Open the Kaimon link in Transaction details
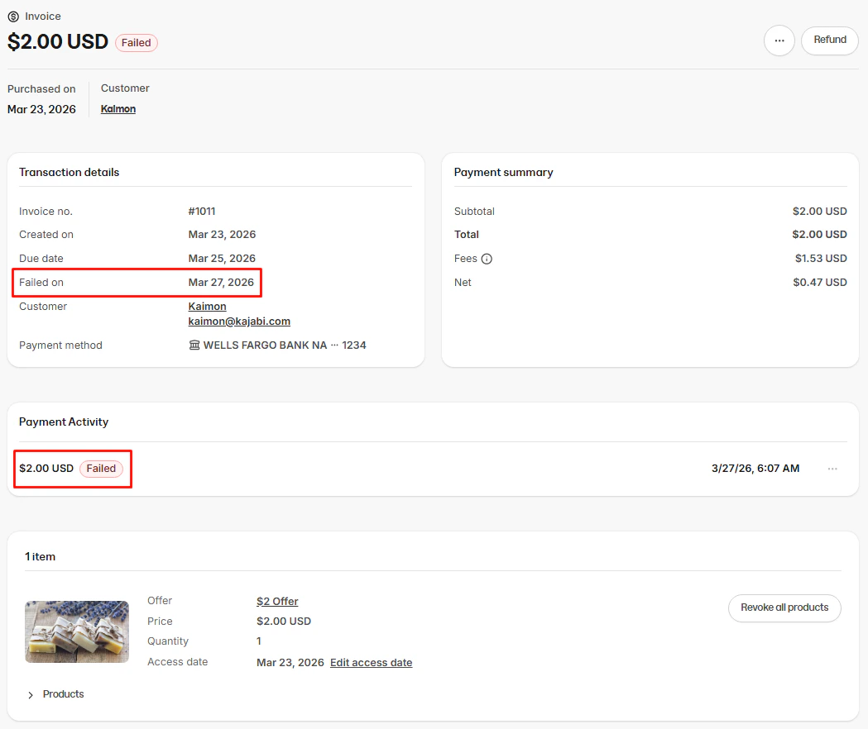The width and height of the screenshot is (868, 729). 207,306
